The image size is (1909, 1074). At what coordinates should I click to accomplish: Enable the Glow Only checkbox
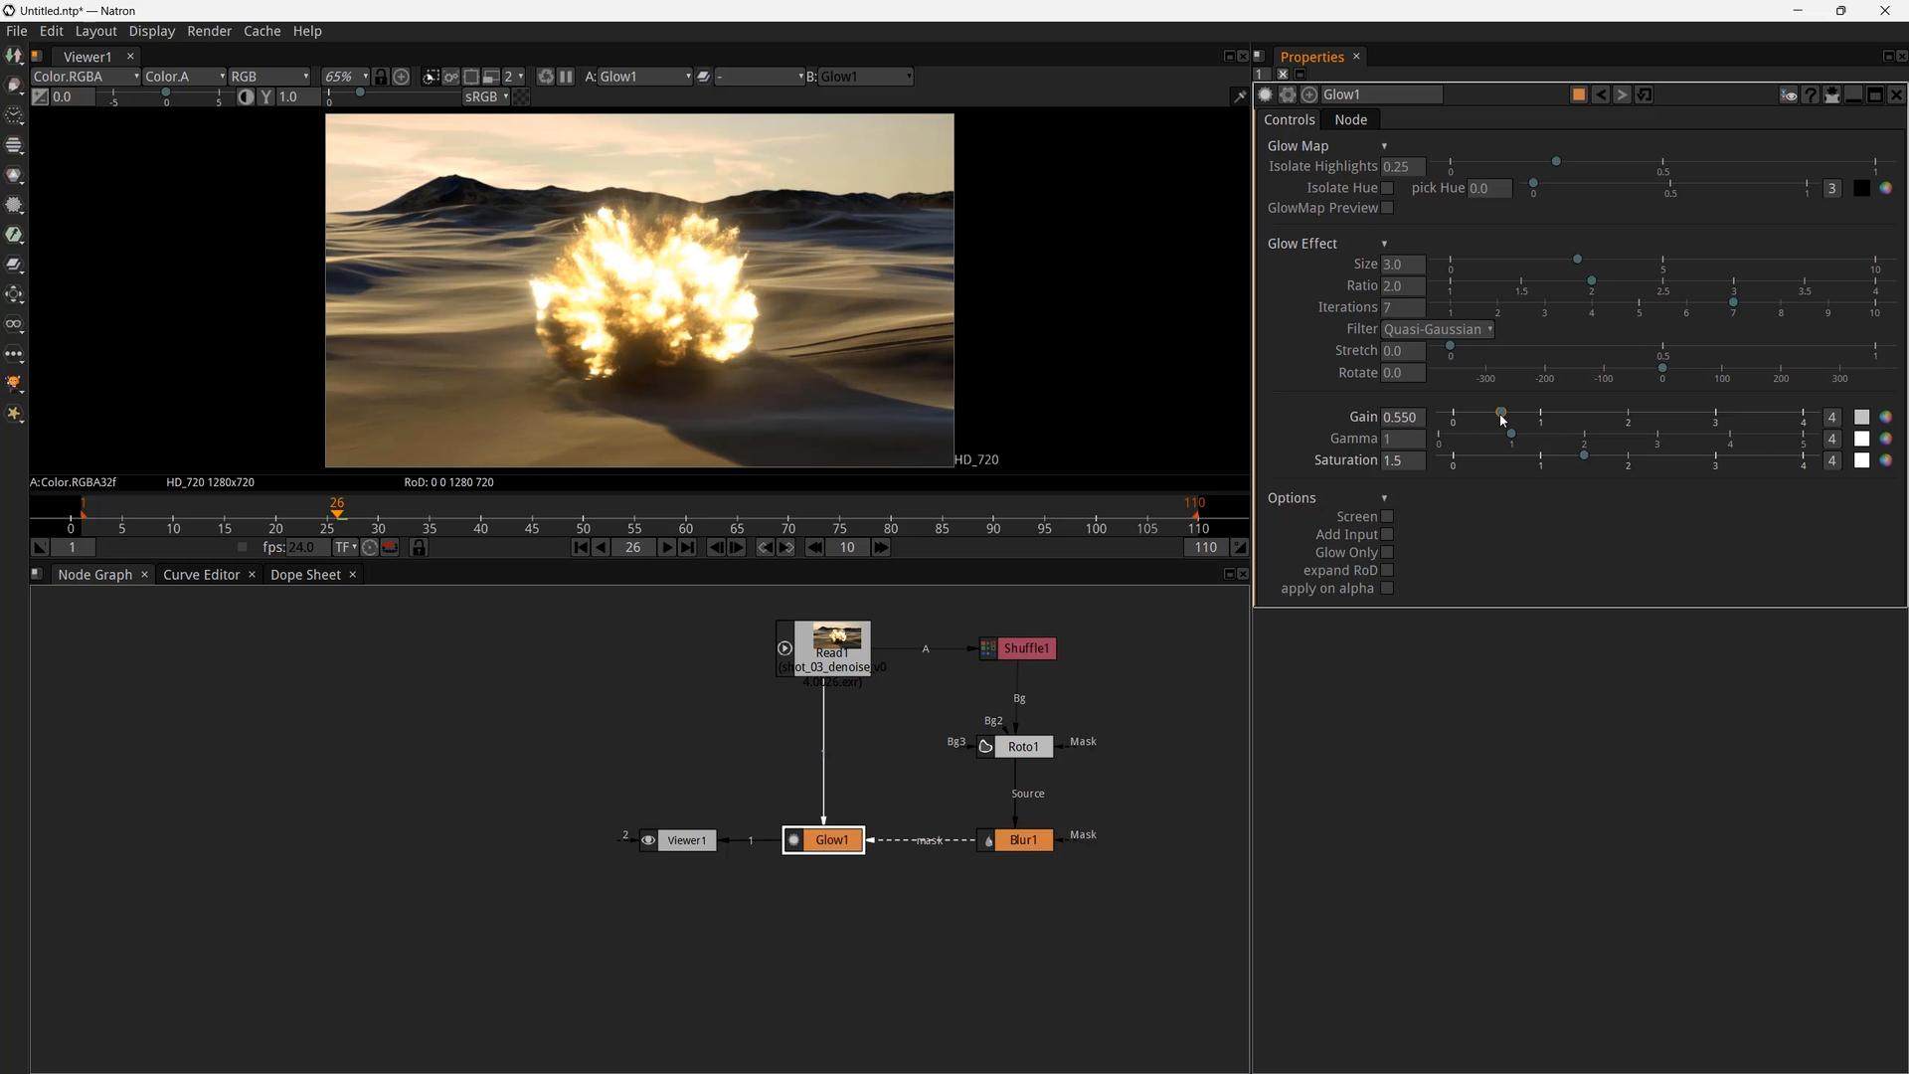pyautogui.click(x=1387, y=552)
